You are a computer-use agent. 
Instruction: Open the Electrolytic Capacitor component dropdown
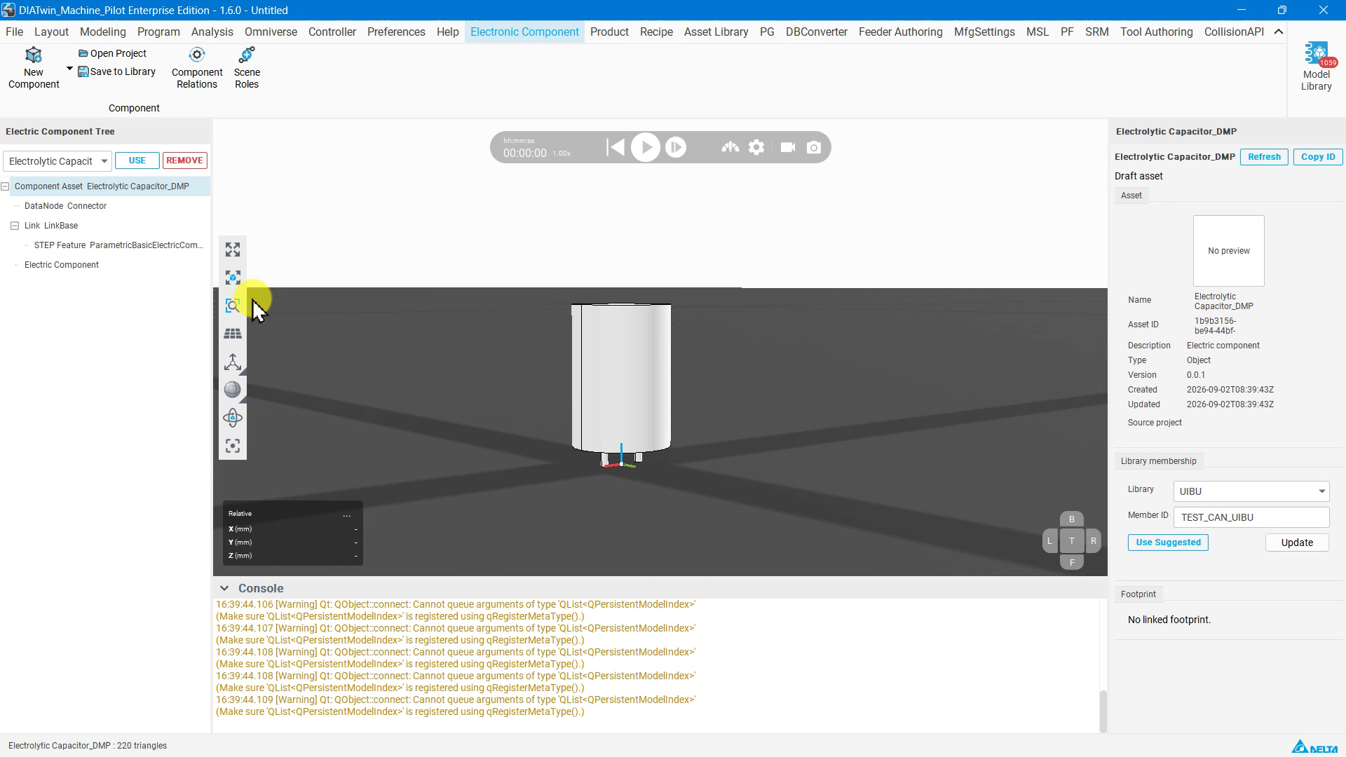click(x=57, y=161)
